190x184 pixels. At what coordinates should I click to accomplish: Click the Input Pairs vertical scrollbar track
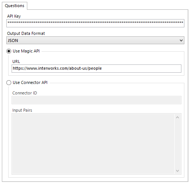[177, 144]
